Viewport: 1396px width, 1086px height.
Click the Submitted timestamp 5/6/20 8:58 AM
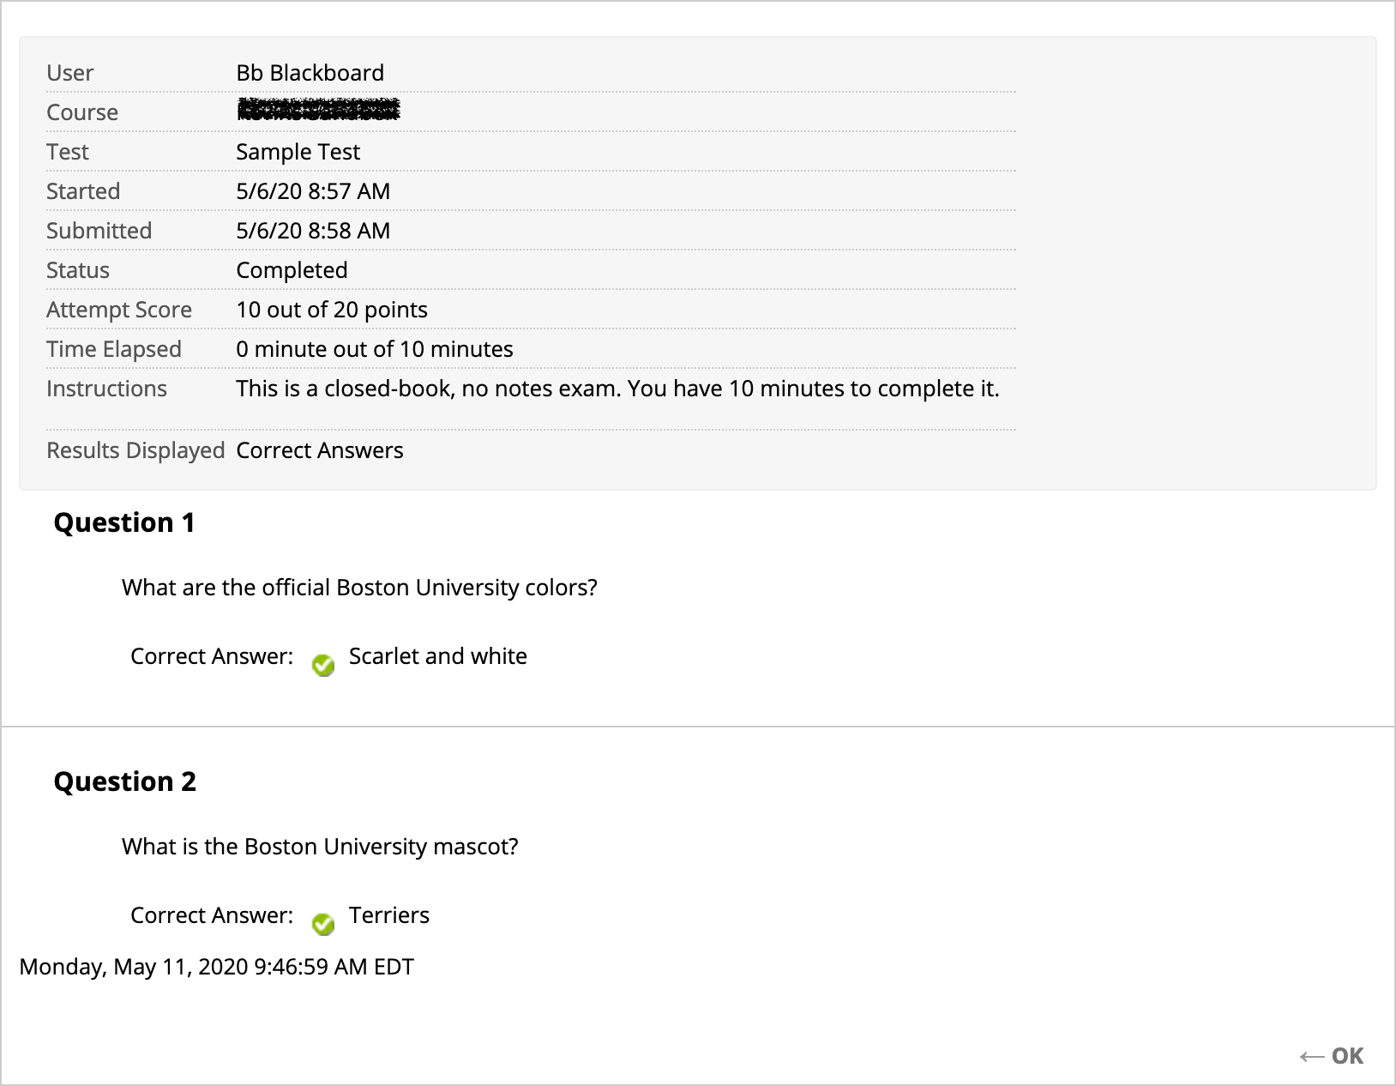tap(314, 230)
